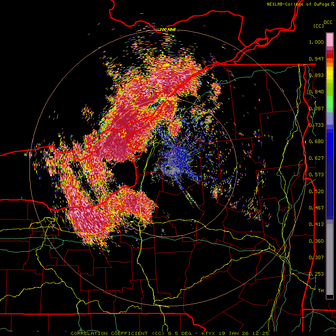This screenshot has height=336, width=336.
Task: Click the TH threshold label
Action: coord(321,291)
